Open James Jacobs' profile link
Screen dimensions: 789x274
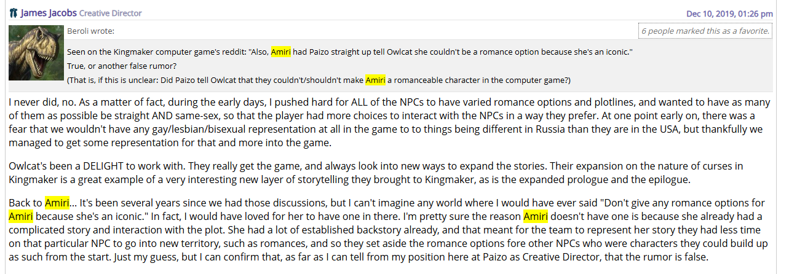coord(49,13)
